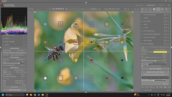
Task: Disable mask with the X icon
Action: (143, 87)
